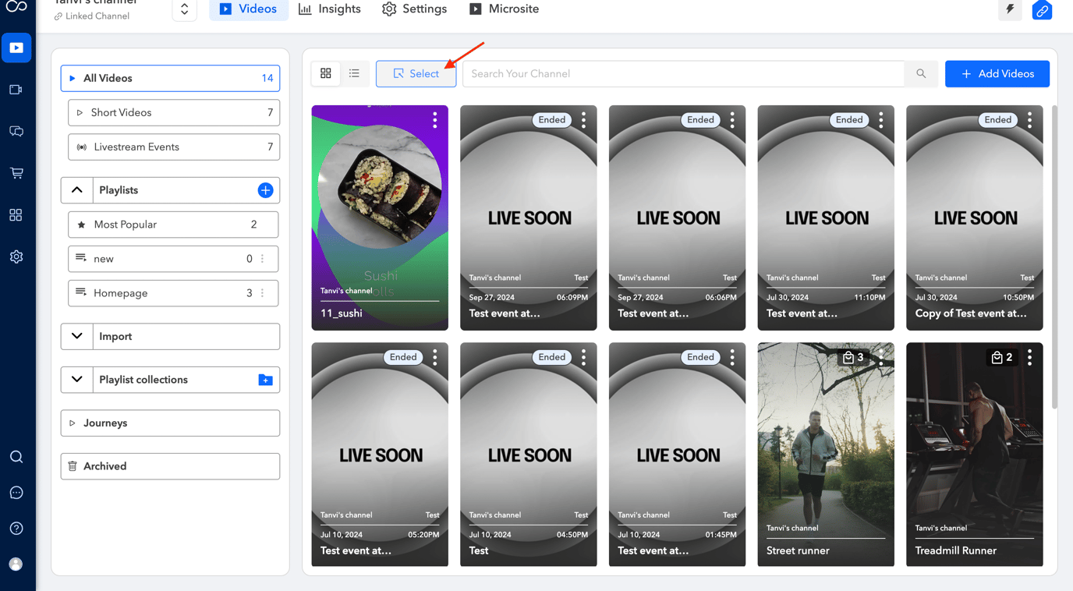
Task: Click the blue link icon top right
Action: (x=1042, y=11)
